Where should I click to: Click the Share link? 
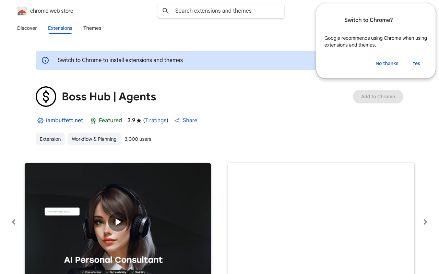[x=190, y=120]
